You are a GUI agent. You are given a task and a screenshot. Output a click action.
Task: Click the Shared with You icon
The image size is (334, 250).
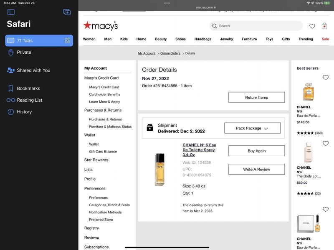(x=11, y=70)
